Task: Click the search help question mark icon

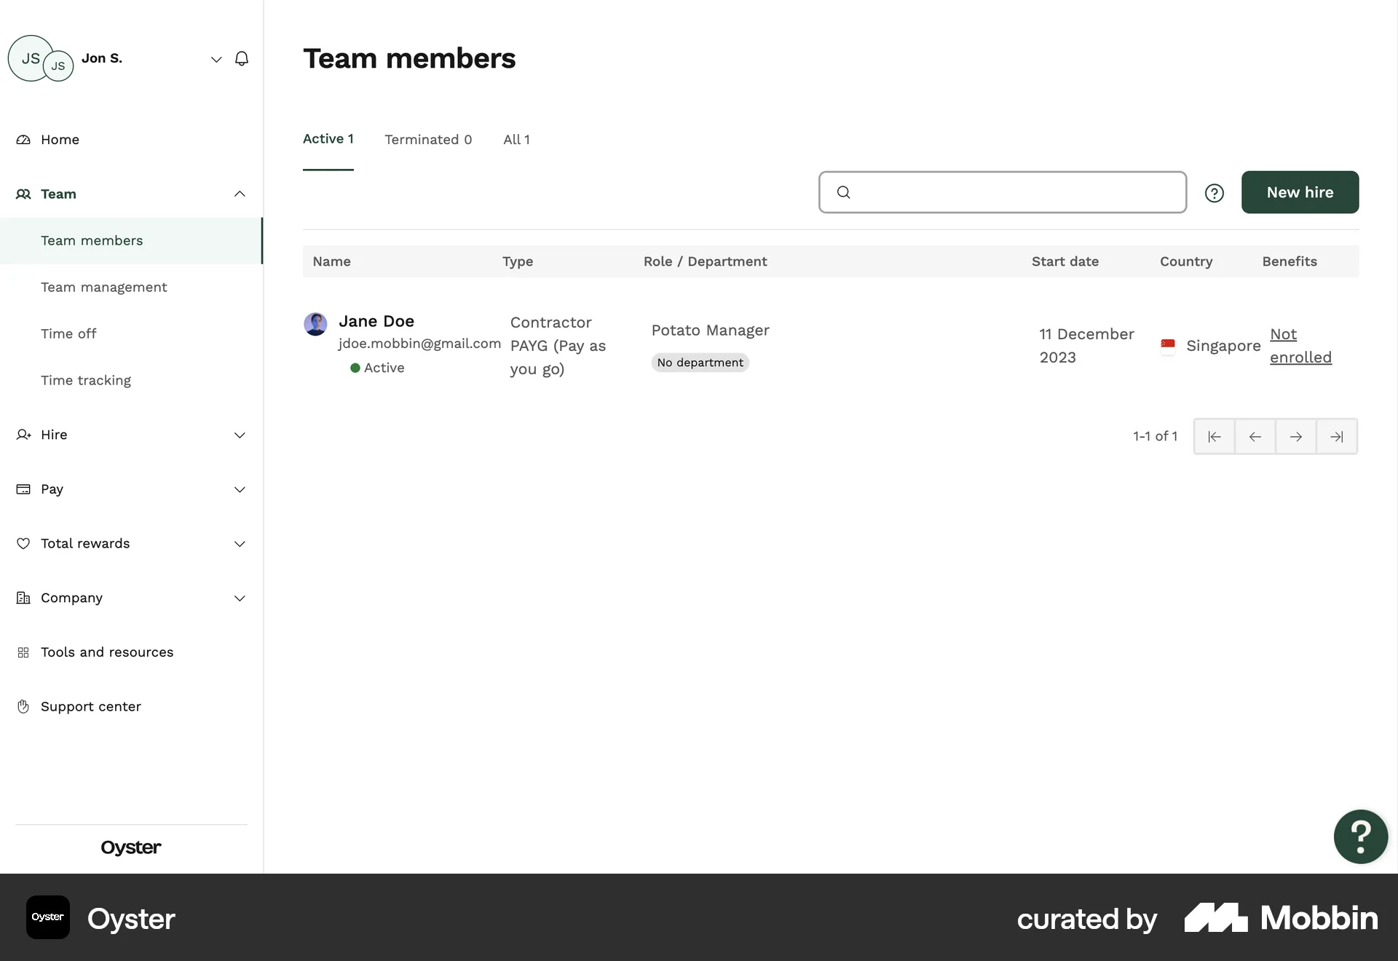Action: pyautogui.click(x=1214, y=192)
